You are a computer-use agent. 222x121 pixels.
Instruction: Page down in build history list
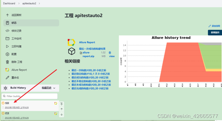point(62,114)
